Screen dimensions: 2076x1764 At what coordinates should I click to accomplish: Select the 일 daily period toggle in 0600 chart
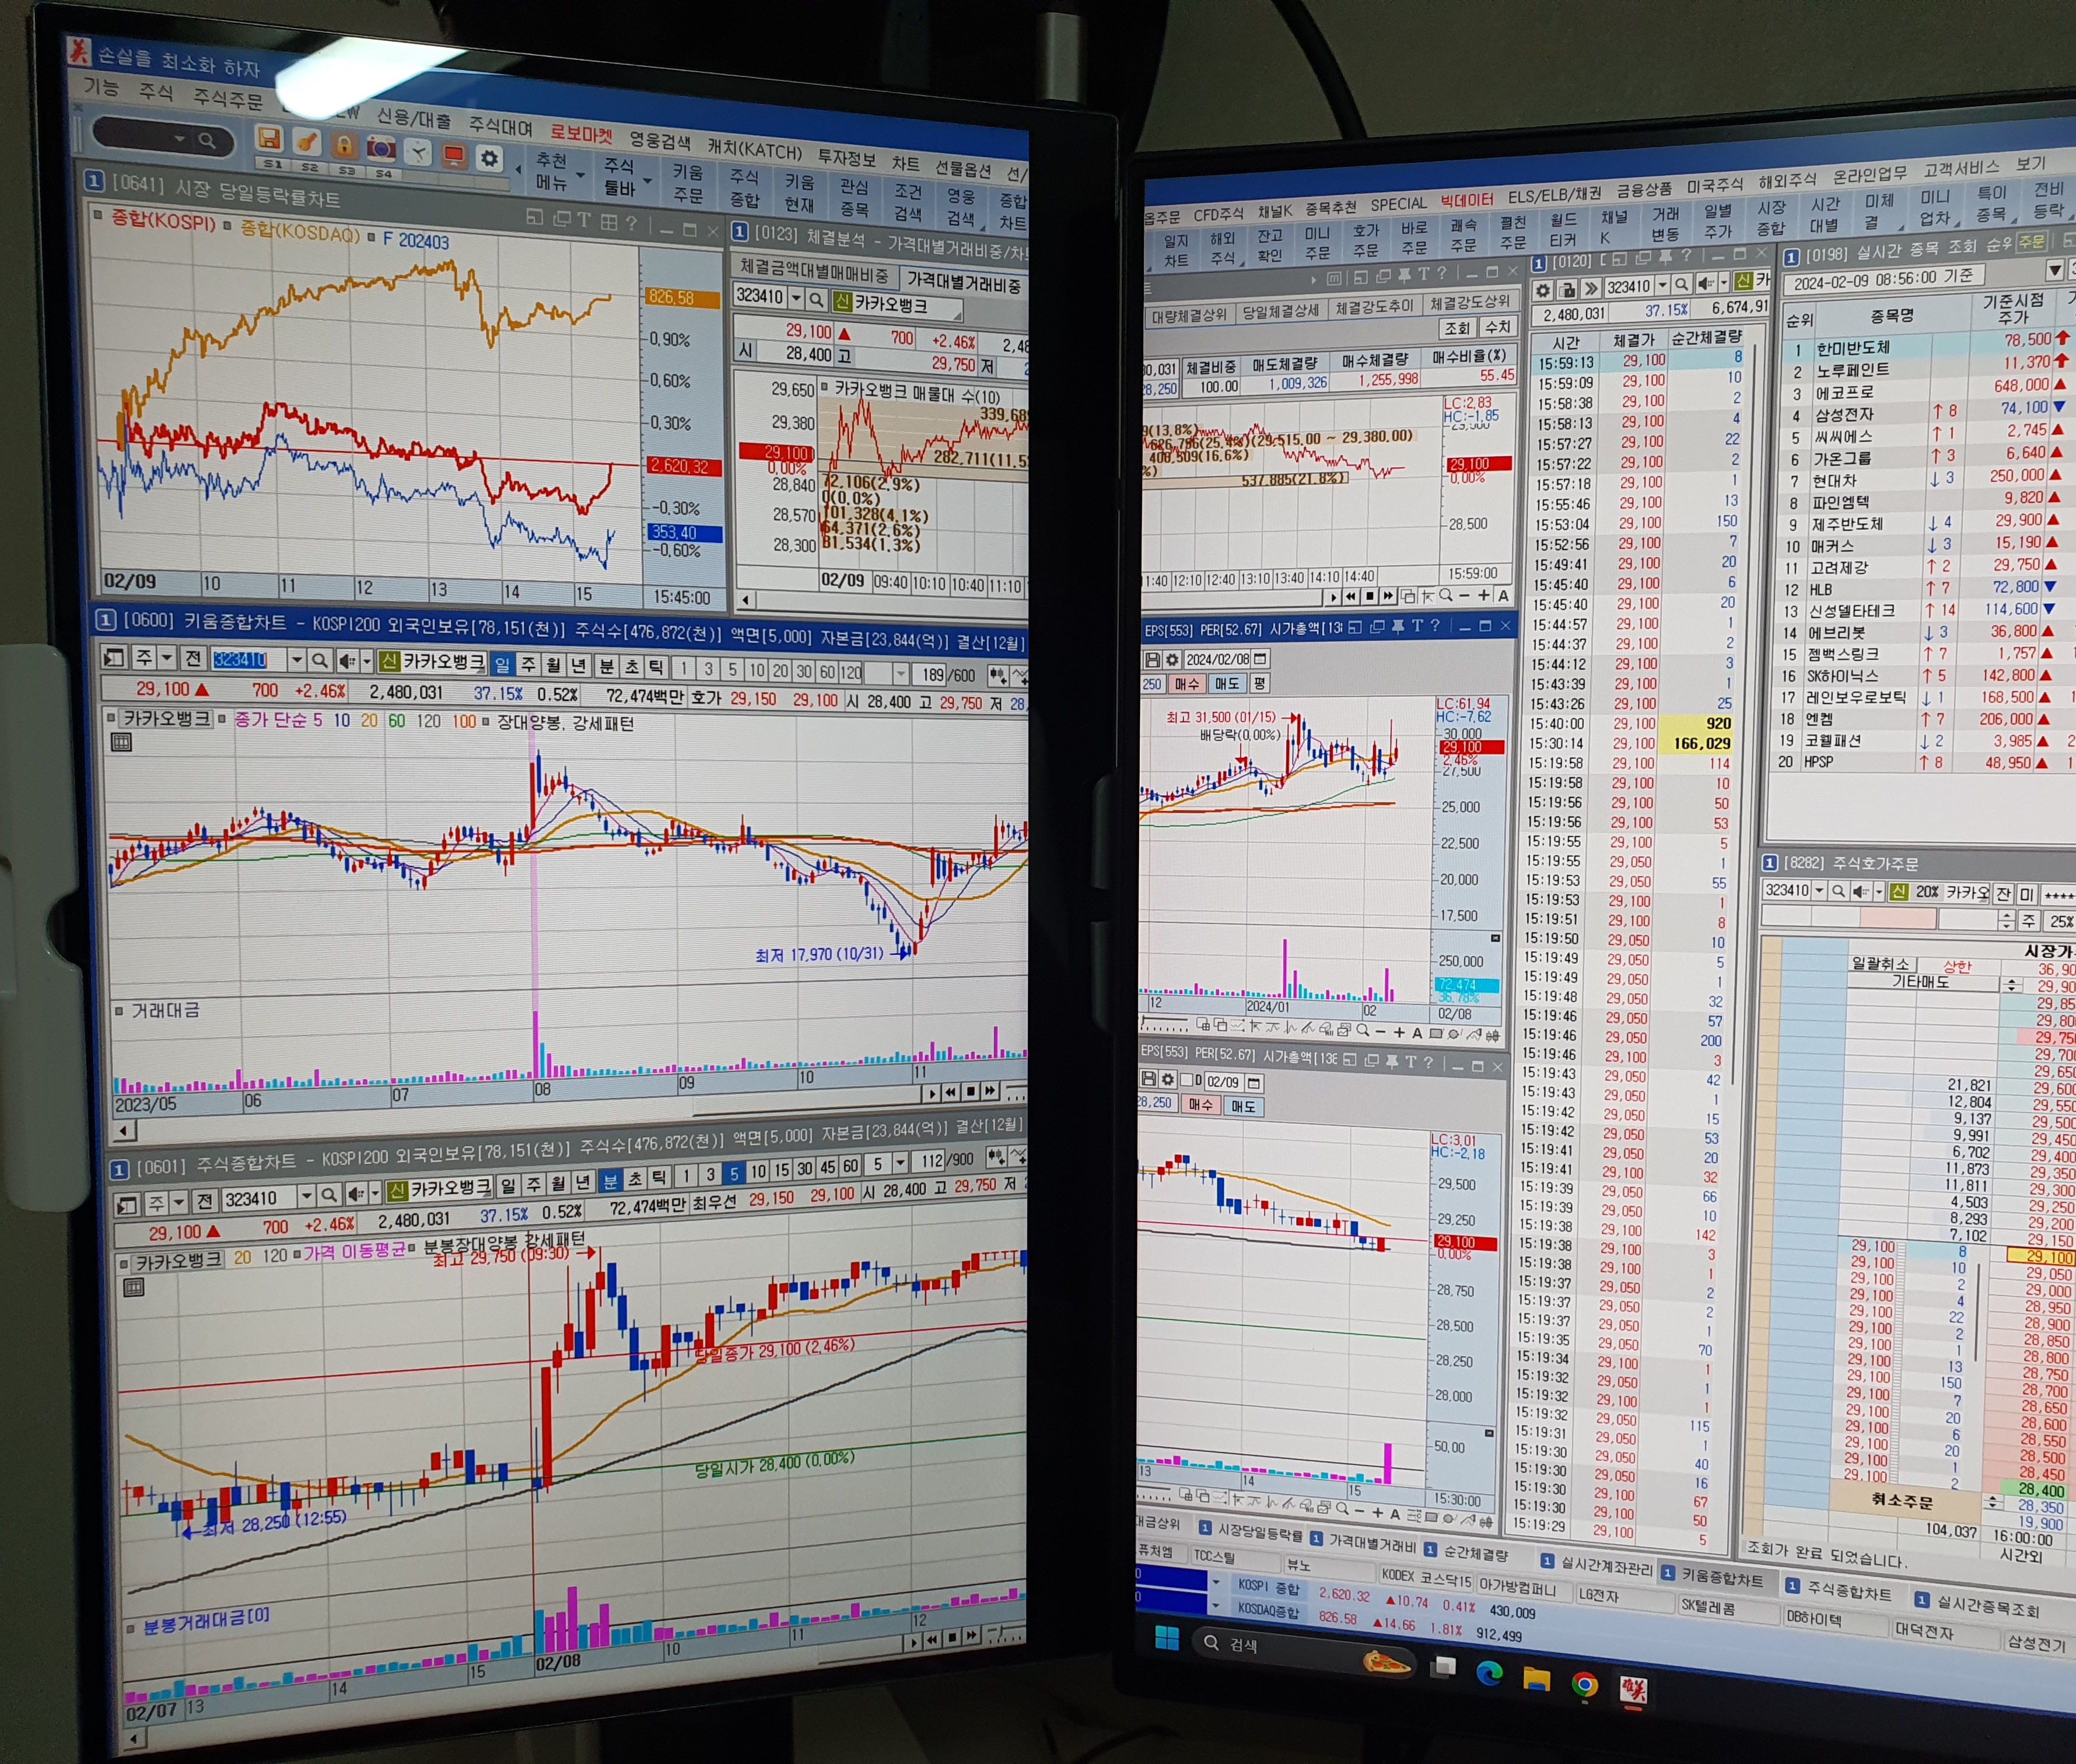pos(502,664)
